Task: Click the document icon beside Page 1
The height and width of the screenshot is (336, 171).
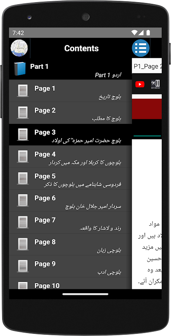Action: tap(23, 91)
